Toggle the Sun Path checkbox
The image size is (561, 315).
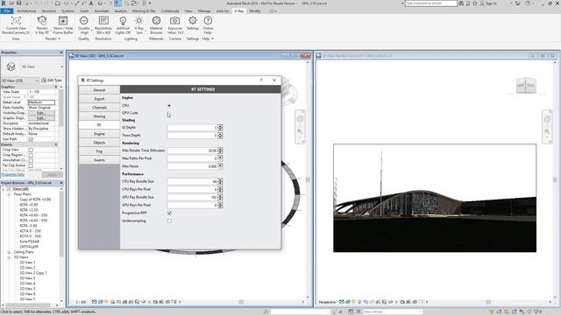coord(31,139)
